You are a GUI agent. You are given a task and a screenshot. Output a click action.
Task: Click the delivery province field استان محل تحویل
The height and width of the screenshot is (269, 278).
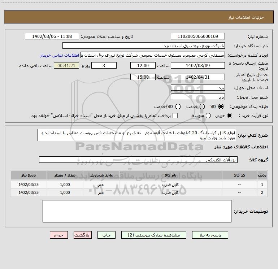(x=198, y=87)
